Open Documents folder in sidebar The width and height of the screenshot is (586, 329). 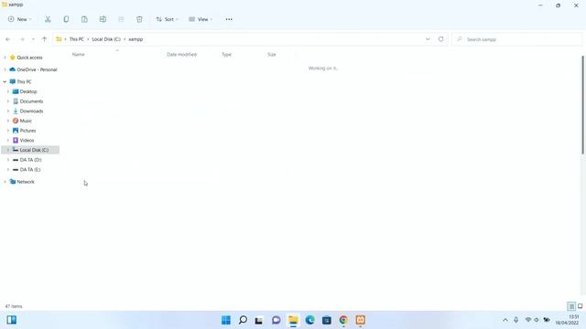click(x=31, y=101)
